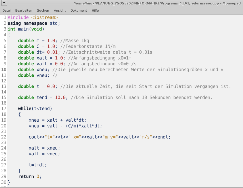
Task: Click 'vneu = valt - (C/m)*xalt*dt;' line
Action: 65,126
